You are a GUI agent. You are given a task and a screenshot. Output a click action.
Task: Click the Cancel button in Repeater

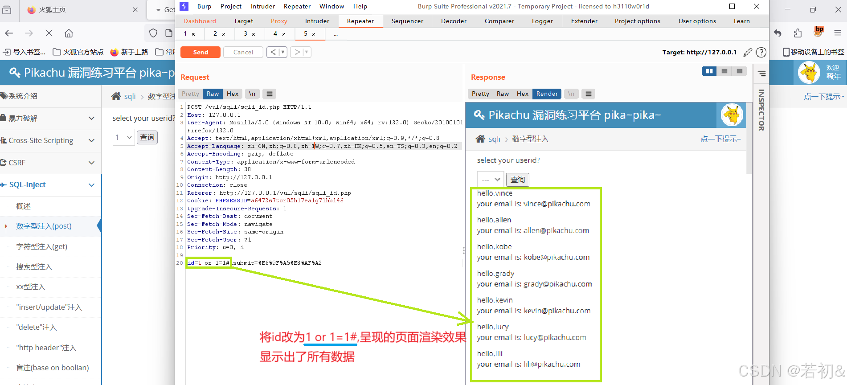(243, 52)
